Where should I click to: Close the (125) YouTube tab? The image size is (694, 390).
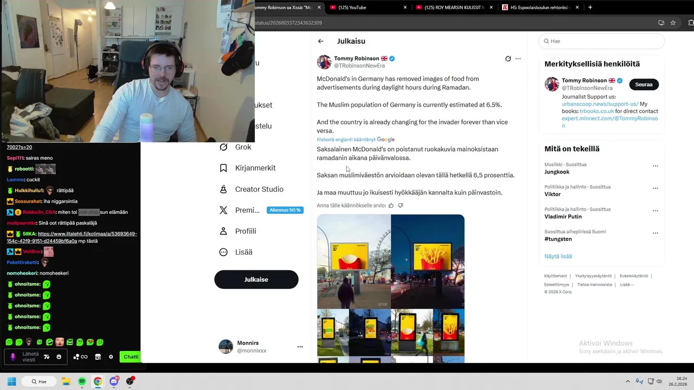pos(405,8)
